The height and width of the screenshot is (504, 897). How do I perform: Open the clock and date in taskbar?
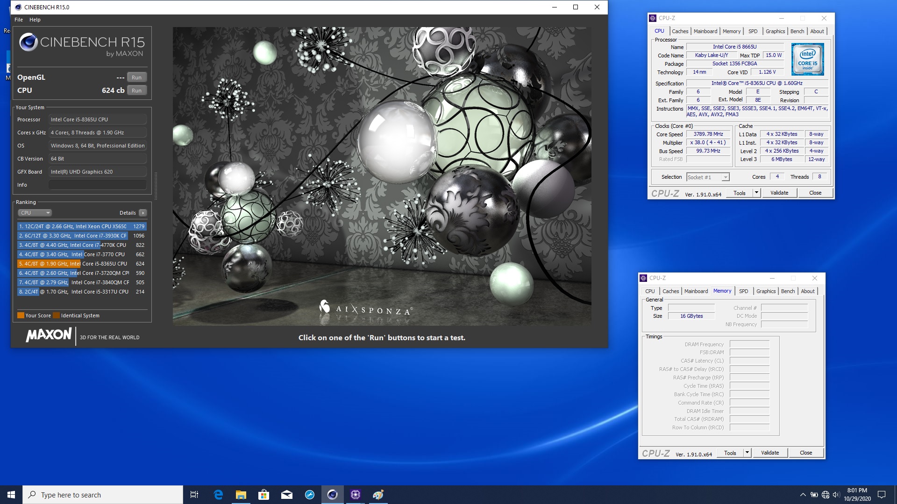[857, 495]
